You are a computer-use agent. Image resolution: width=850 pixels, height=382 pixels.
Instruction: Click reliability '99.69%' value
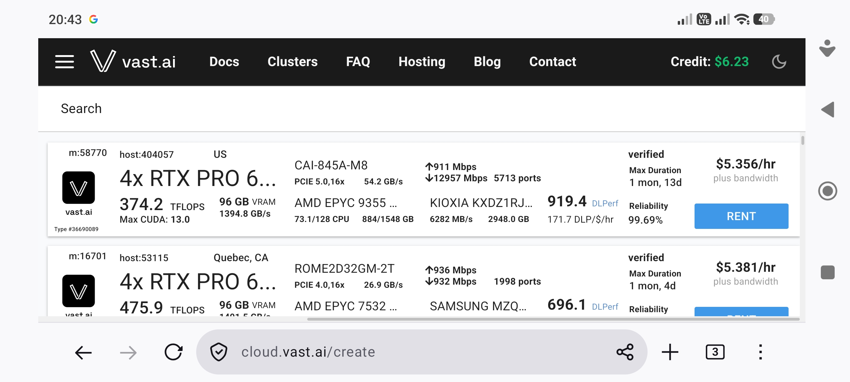pyautogui.click(x=645, y=220)
